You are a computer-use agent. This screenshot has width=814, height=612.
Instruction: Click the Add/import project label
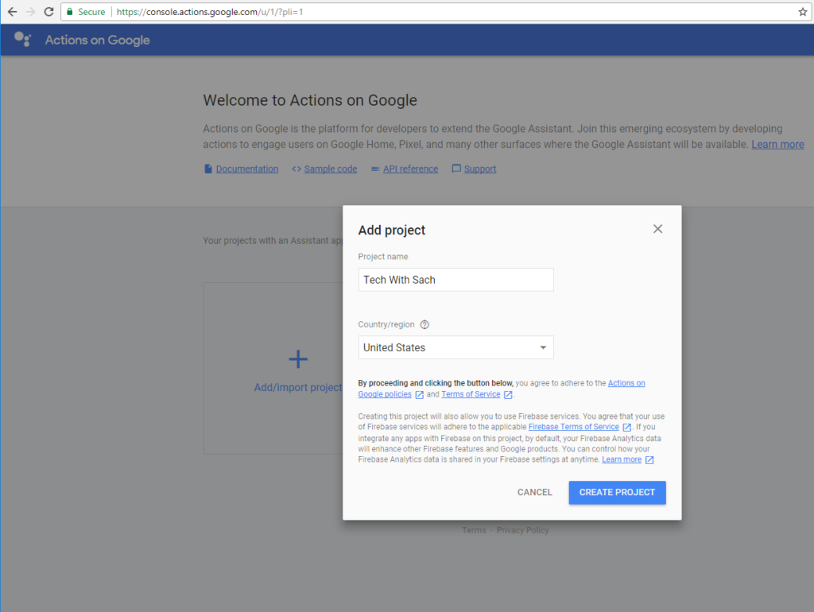click(x=298, y=387)
